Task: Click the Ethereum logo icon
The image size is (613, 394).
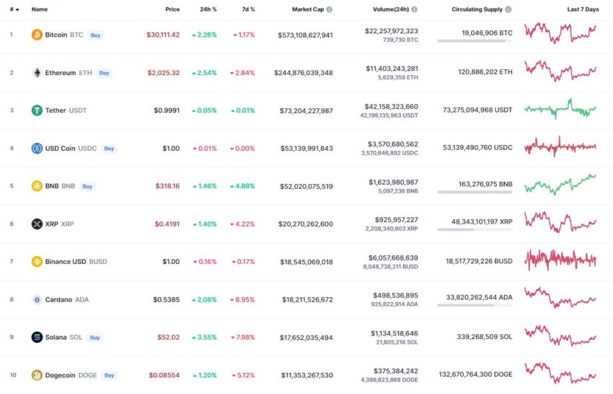Action: [x=37, y=73]
